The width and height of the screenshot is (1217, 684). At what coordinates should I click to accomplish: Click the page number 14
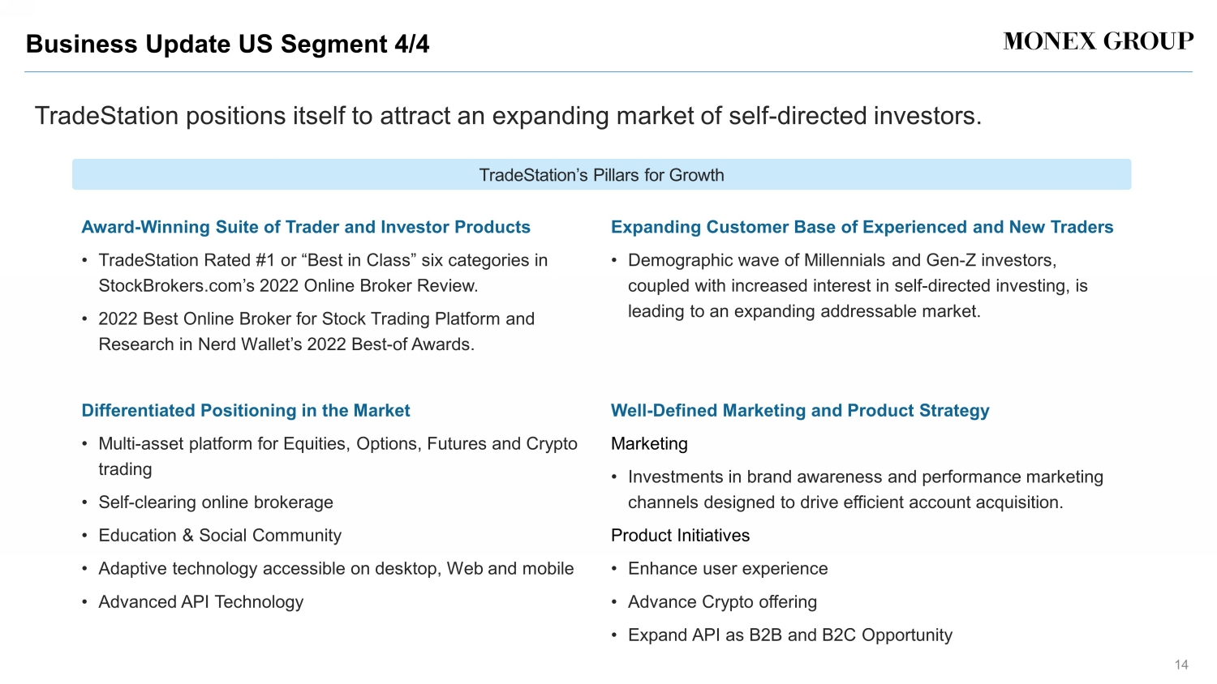[1180, 665]
